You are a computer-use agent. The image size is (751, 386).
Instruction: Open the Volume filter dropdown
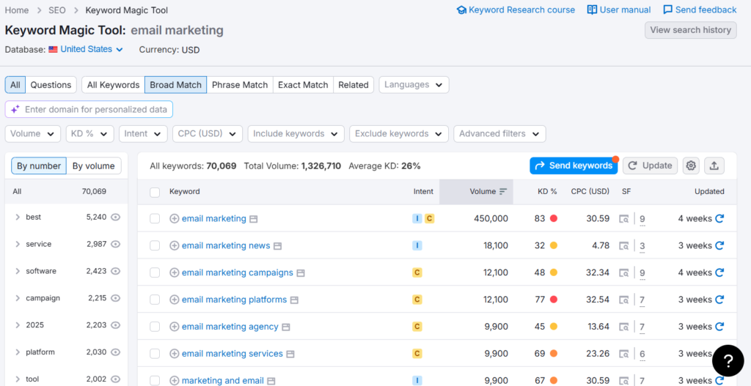pyautogui.click(x=32, y=134)
